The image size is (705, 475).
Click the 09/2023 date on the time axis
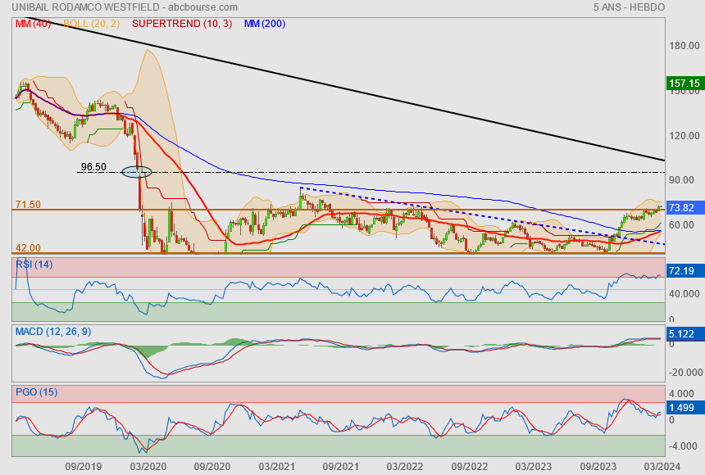[x=598, y=467]
